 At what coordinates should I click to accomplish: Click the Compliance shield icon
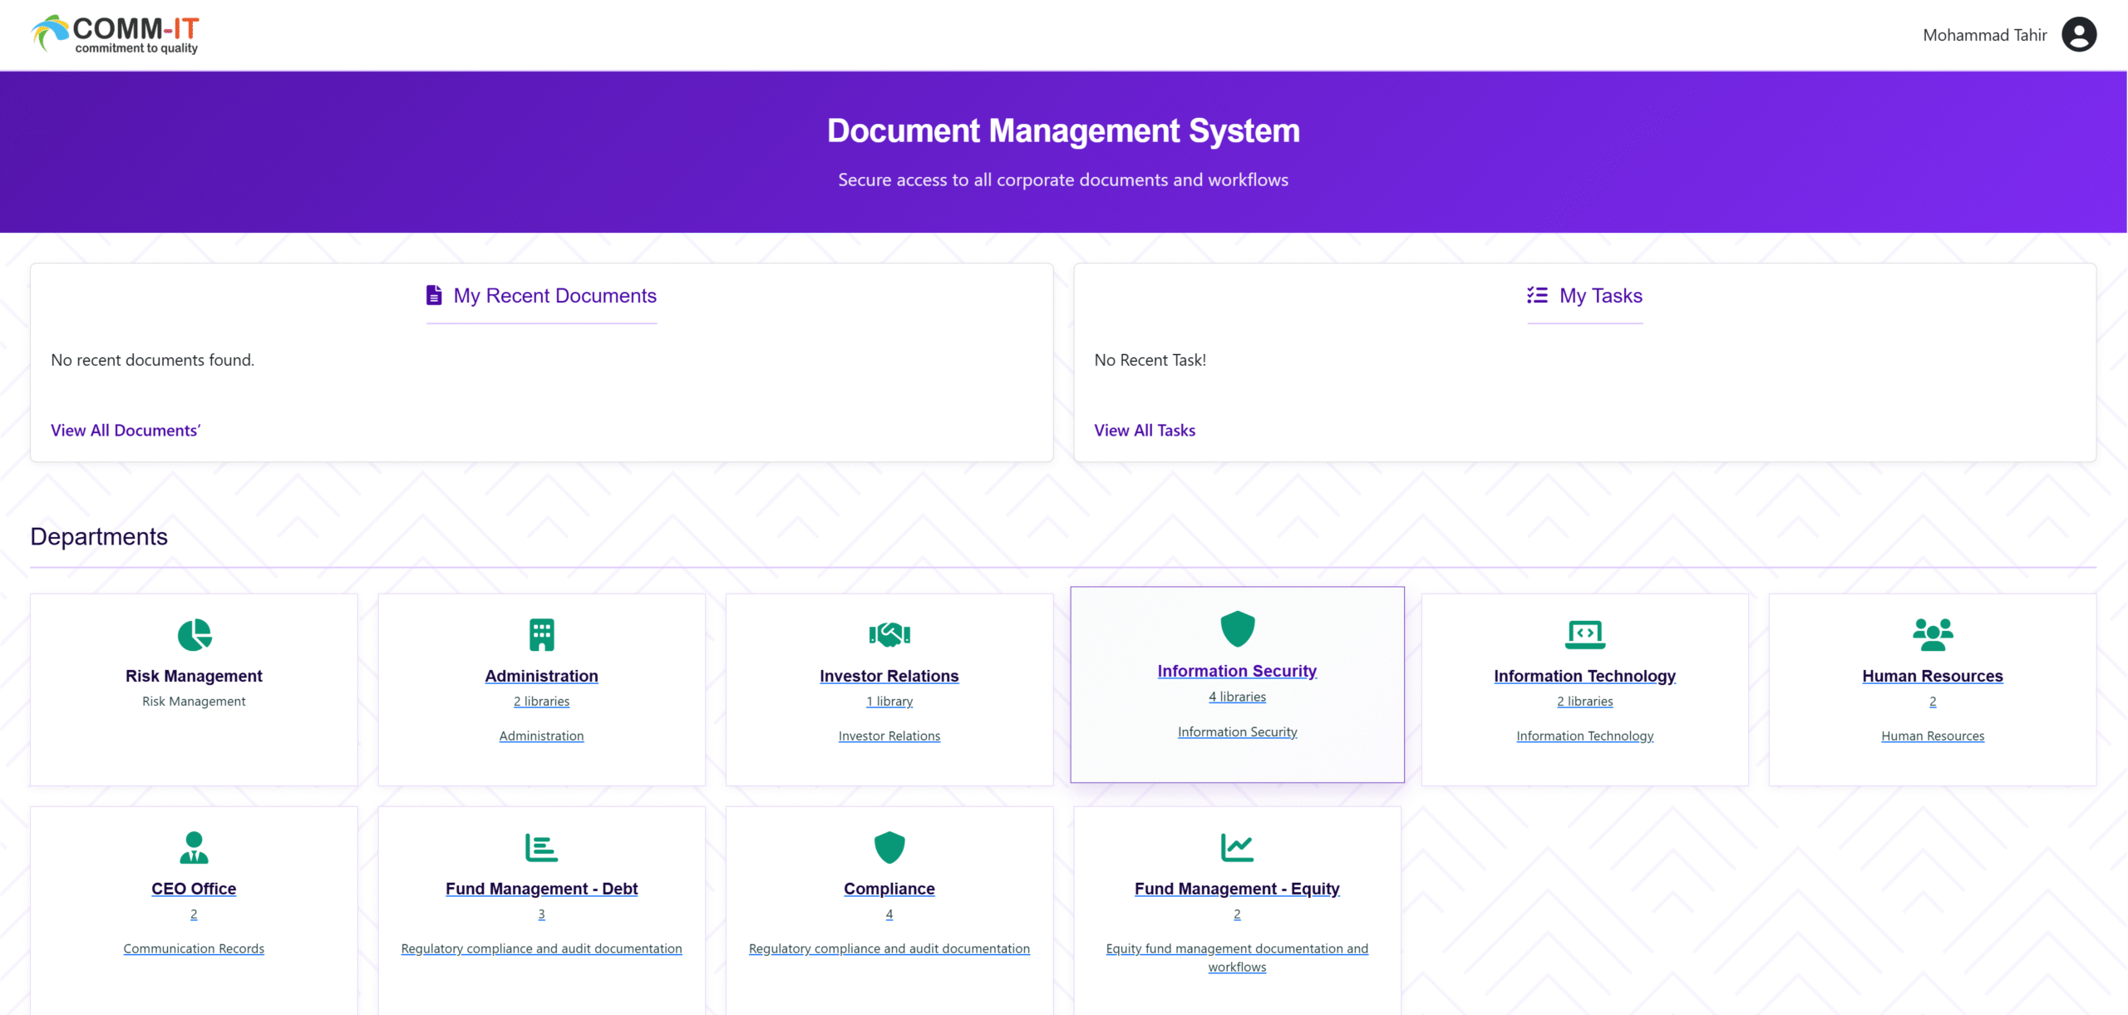click(889, 848)
